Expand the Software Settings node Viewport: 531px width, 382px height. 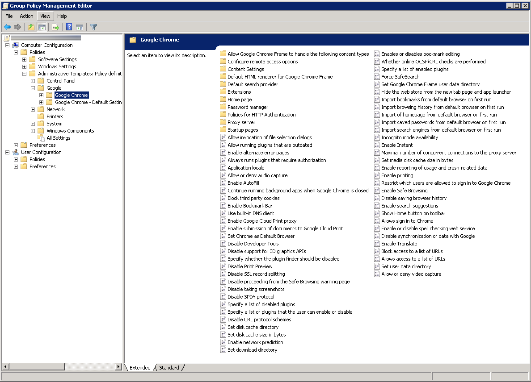click(25, 59)
